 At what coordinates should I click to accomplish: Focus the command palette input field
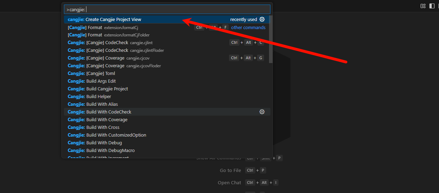click(167, 9)
